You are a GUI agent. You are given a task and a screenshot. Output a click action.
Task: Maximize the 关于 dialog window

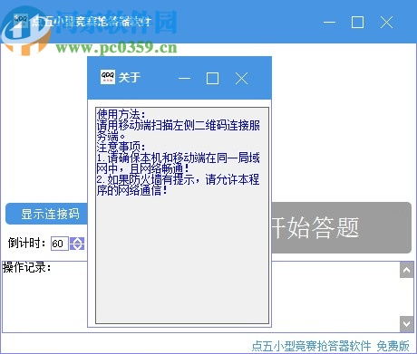(212, 79)
